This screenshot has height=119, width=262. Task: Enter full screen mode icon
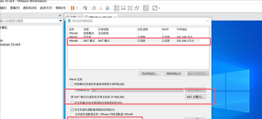click(130, 8)
